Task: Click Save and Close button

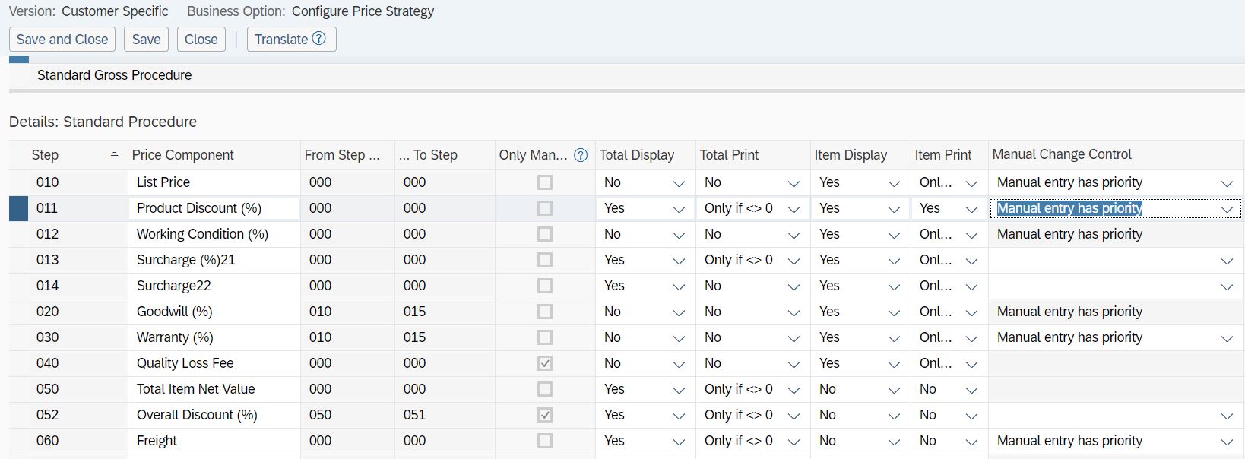Action: coord(62,40)
